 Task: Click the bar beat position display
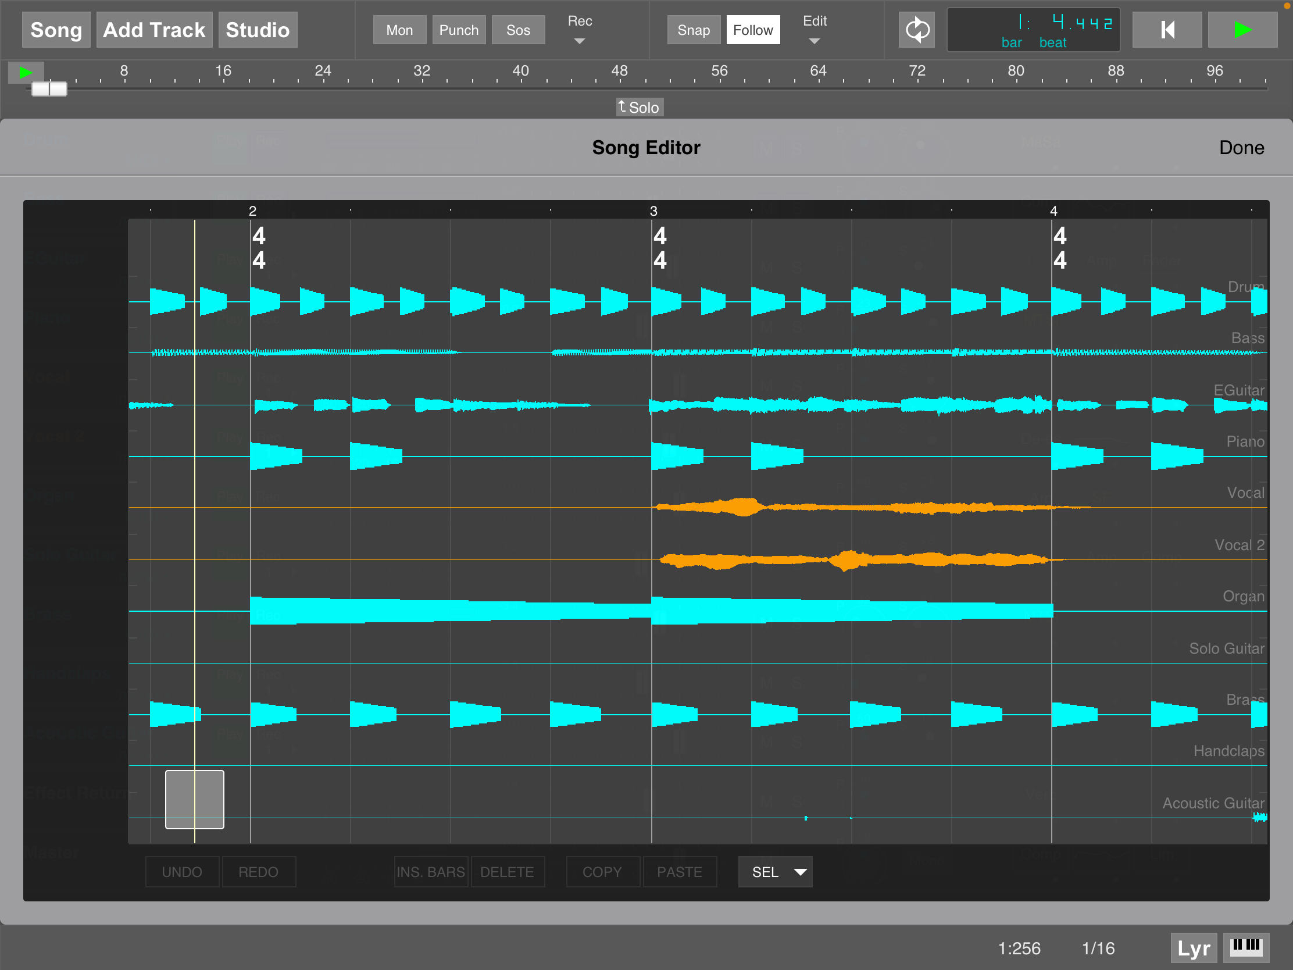point(1033,30)
